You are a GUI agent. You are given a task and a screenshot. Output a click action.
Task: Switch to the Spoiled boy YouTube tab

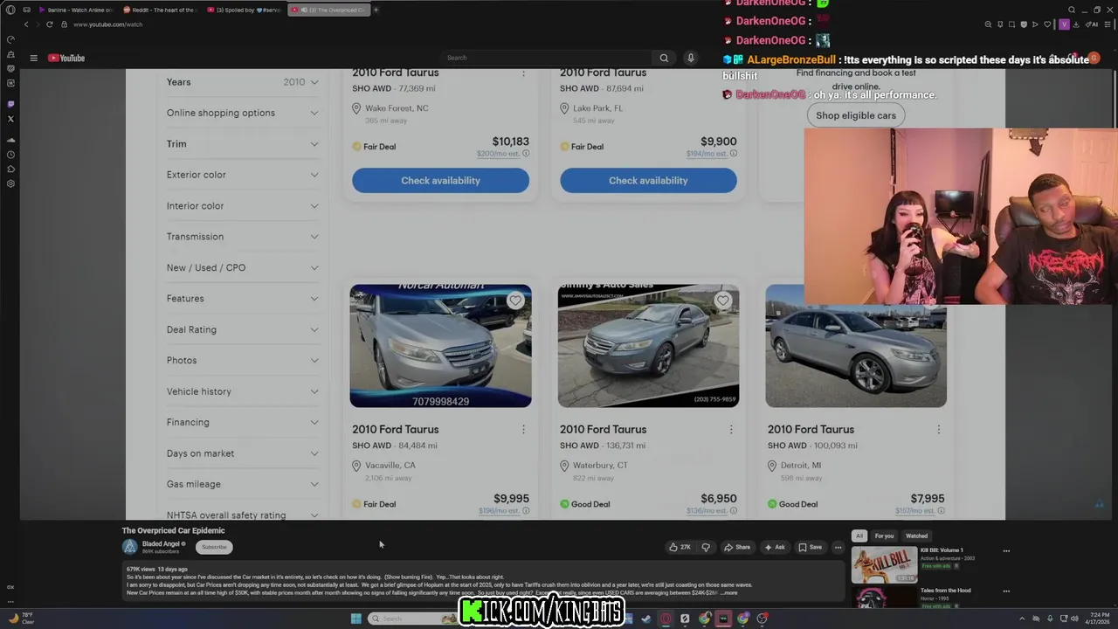[x=245, y=10]
